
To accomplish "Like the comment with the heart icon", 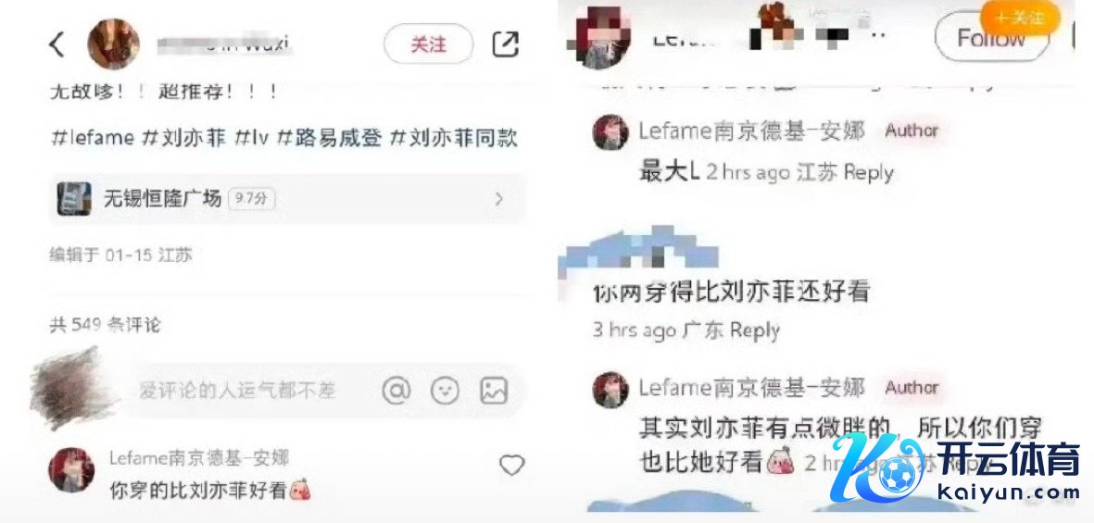I will (x=511, y=465).
